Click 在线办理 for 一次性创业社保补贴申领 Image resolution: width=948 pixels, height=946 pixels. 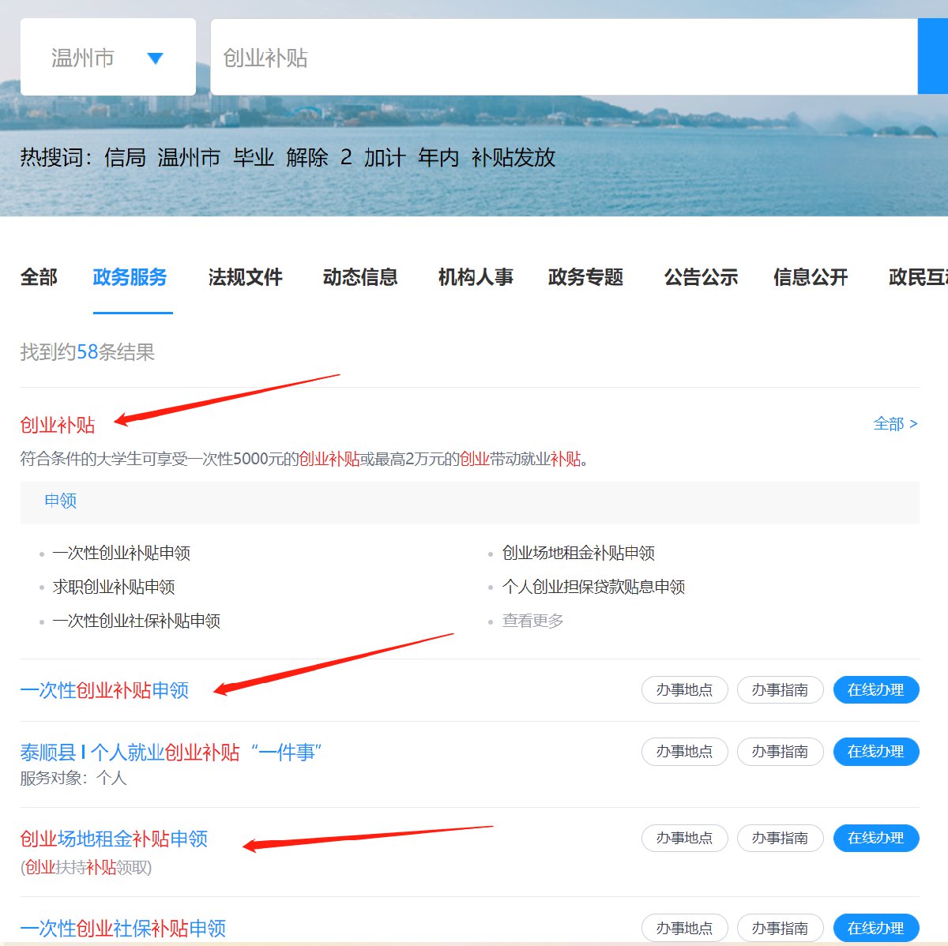(875, 928)
